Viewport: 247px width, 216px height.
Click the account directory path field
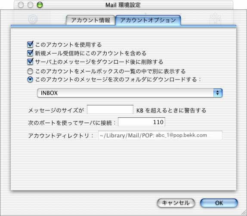coord(160,135)
